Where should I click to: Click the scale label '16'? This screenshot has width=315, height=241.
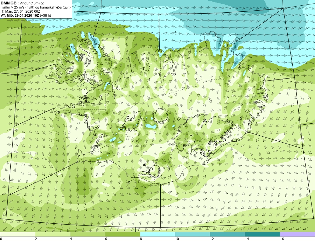282,239
